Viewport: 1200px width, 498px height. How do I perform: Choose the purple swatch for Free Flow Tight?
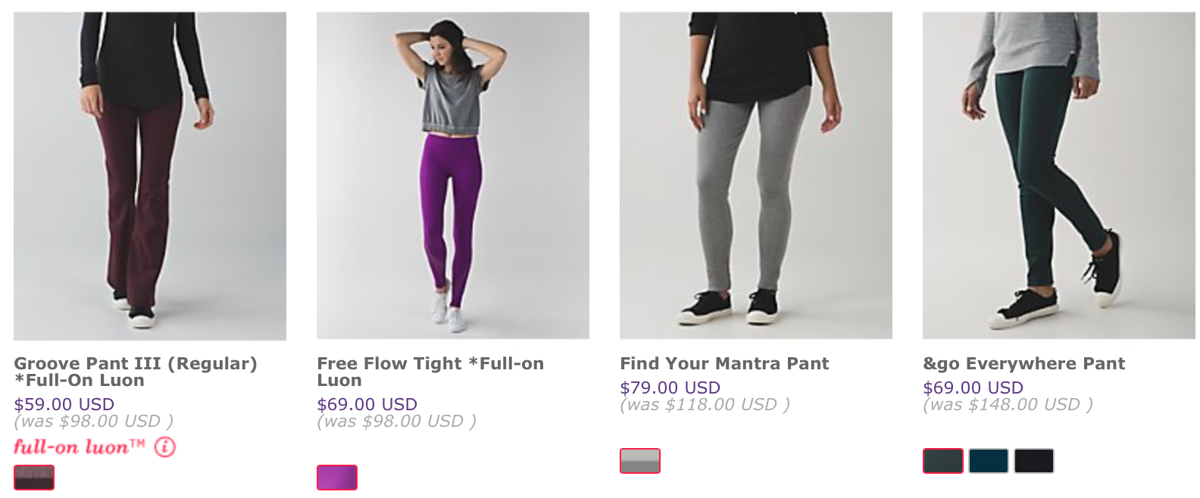point(337,478)
